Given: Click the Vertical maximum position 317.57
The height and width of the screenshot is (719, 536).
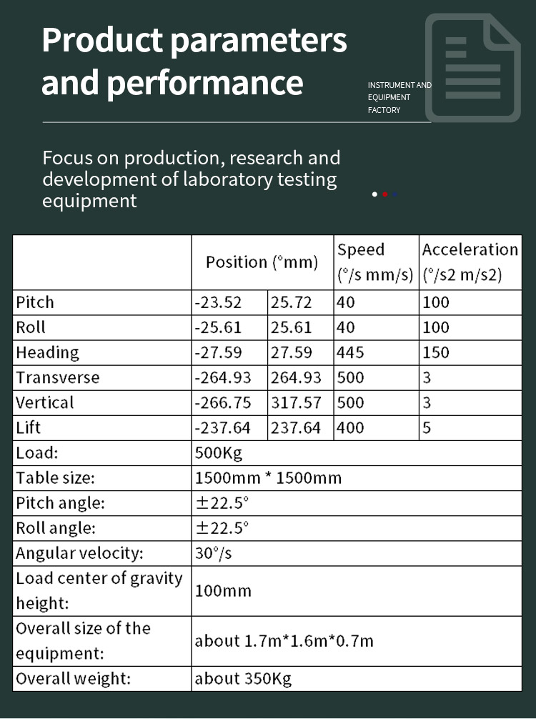Looking at the screenshot, I should coord(296,402).
